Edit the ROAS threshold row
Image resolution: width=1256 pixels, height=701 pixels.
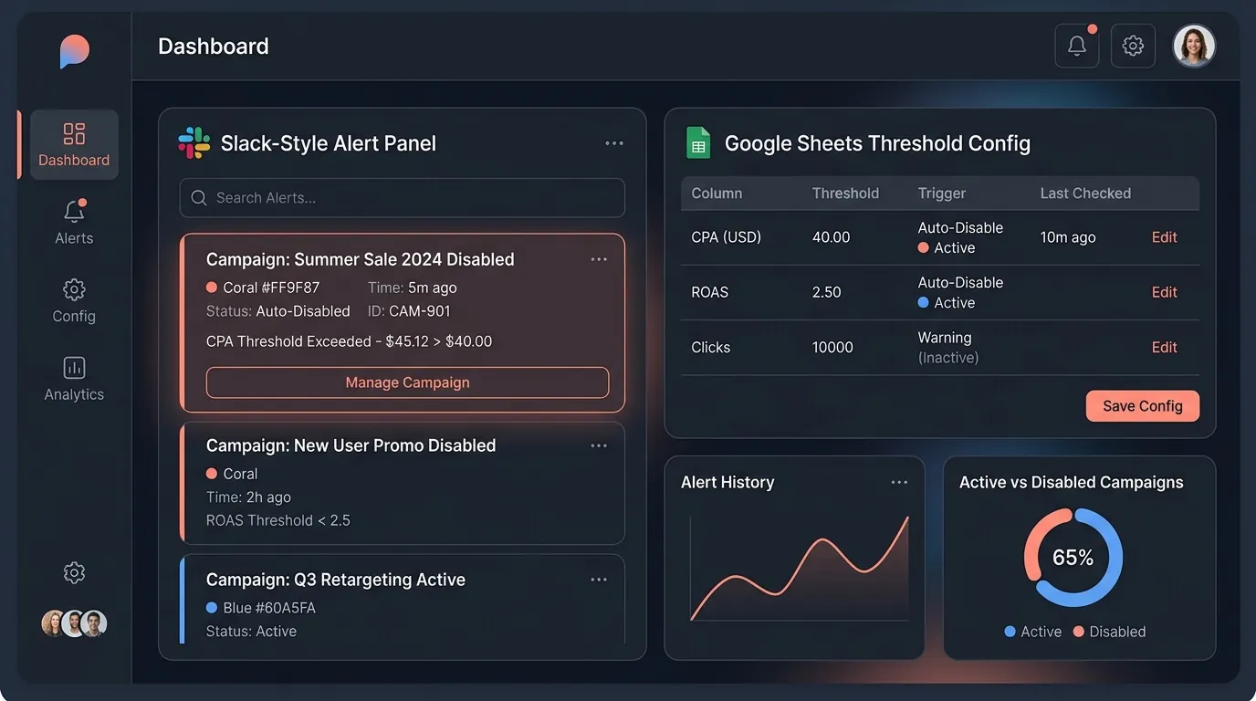[1164, 292]
